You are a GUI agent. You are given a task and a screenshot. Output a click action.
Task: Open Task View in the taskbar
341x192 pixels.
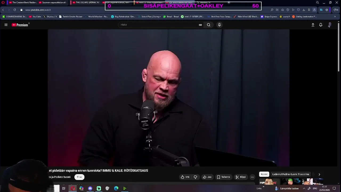pos(64,189)
